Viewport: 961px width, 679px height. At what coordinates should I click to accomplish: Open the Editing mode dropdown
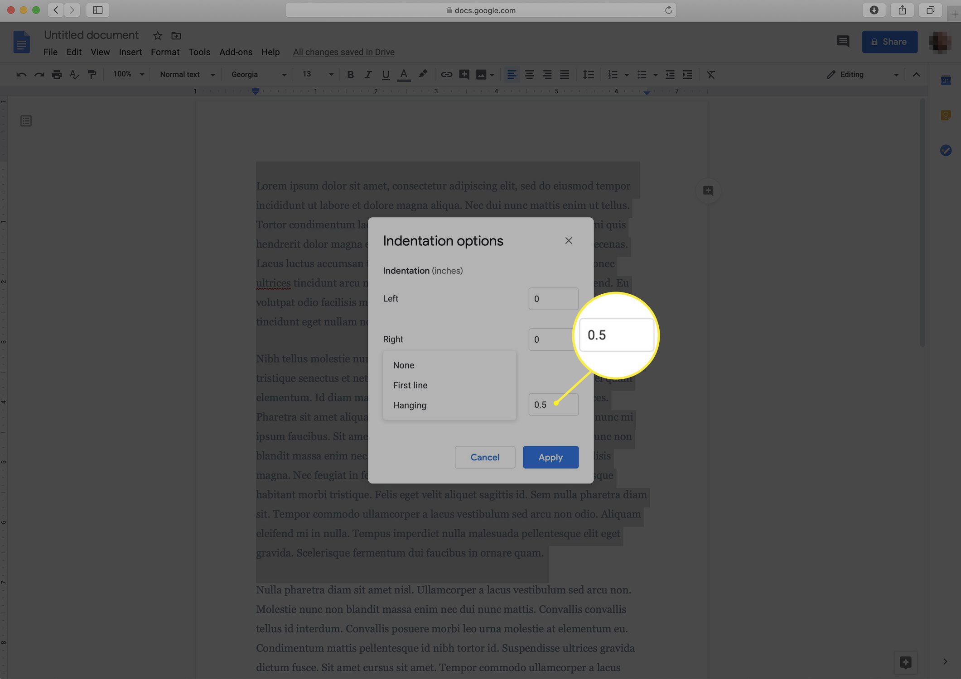(863, 75)
